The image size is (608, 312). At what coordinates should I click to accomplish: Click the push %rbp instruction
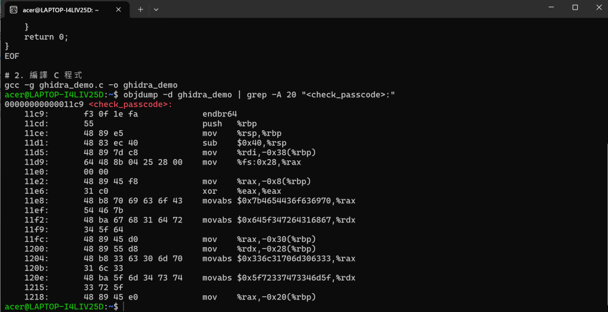click(x=230, y=124)
